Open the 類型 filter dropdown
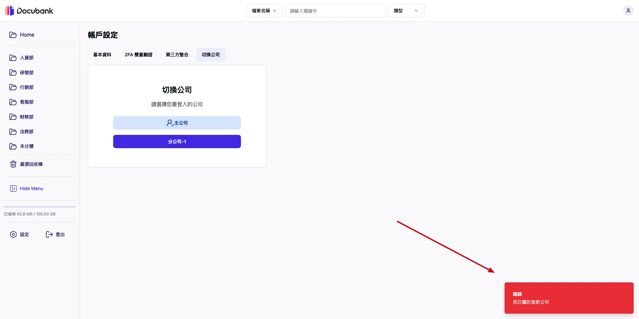The height and width of the screenshot is (319, 639). click(406, 11)
